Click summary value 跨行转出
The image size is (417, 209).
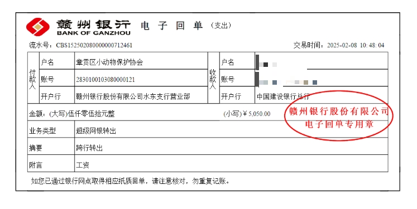click(x=89, y=148)
